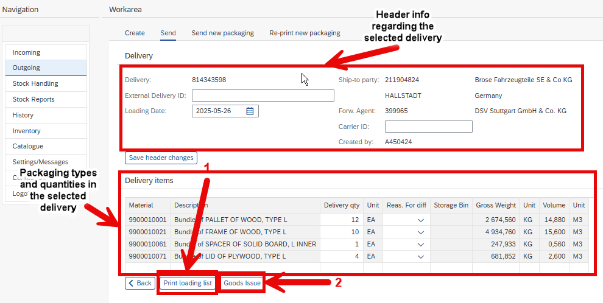Open the Catalogue navigation entry
This screenshot has width=603, height=303.
pyautogui.click(x=46, y=146)
